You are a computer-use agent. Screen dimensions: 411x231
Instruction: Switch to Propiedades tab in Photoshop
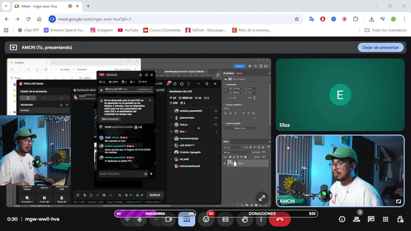(x=229, y=73)
